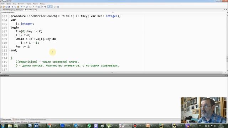Save the file with the floppy disk icon
Viewport: 228px width, 128px height.
(6, 7)
